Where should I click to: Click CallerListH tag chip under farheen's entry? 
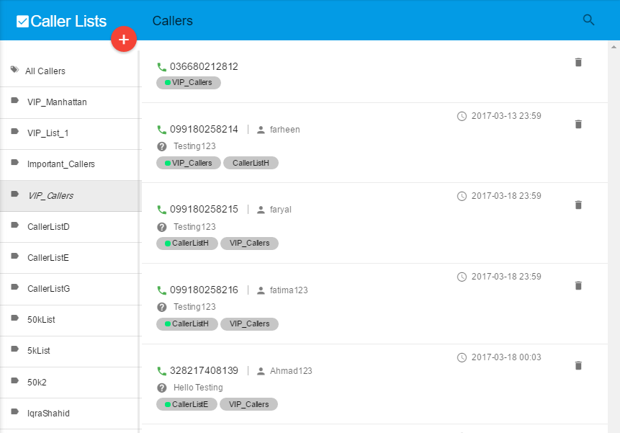[x=251, y=163]
